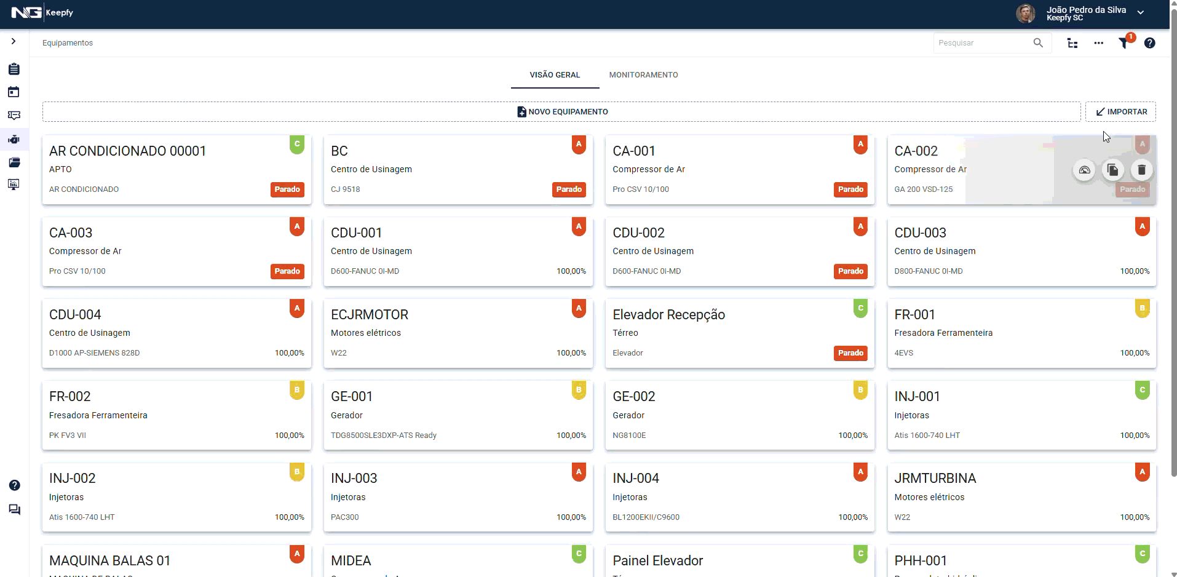This screenshot has width=1177, height=577.
Task: Select the Visão Geral tab
Action: [555, 75]
